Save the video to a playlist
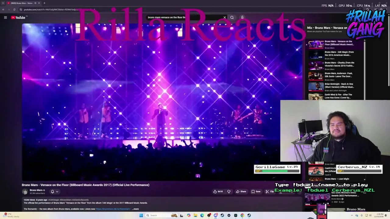This screenshot has height=219, width=390. point(256,191)
